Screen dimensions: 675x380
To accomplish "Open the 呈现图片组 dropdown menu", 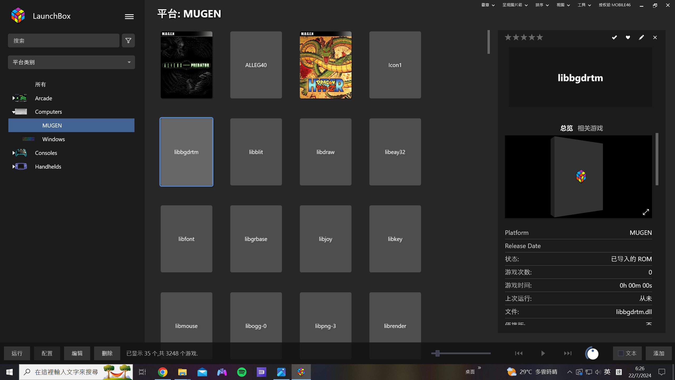I will [x=515, y=5].
